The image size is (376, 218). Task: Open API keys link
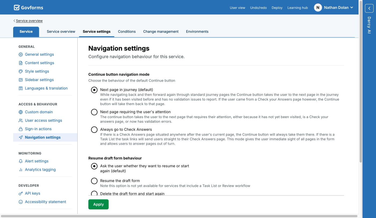pyautogui.click(x=32, y=193)
